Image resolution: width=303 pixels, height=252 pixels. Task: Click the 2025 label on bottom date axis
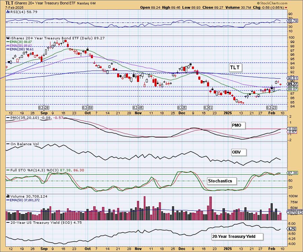click(x=228, y=249)
